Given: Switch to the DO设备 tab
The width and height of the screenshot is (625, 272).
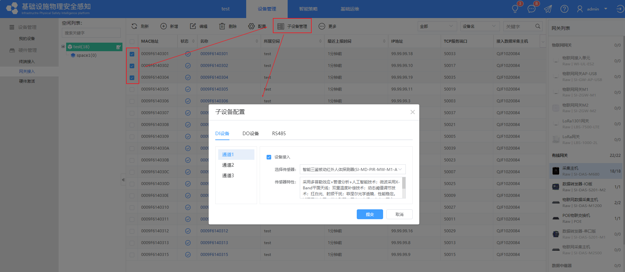Looking at the screenshot, I should (250, 134).
